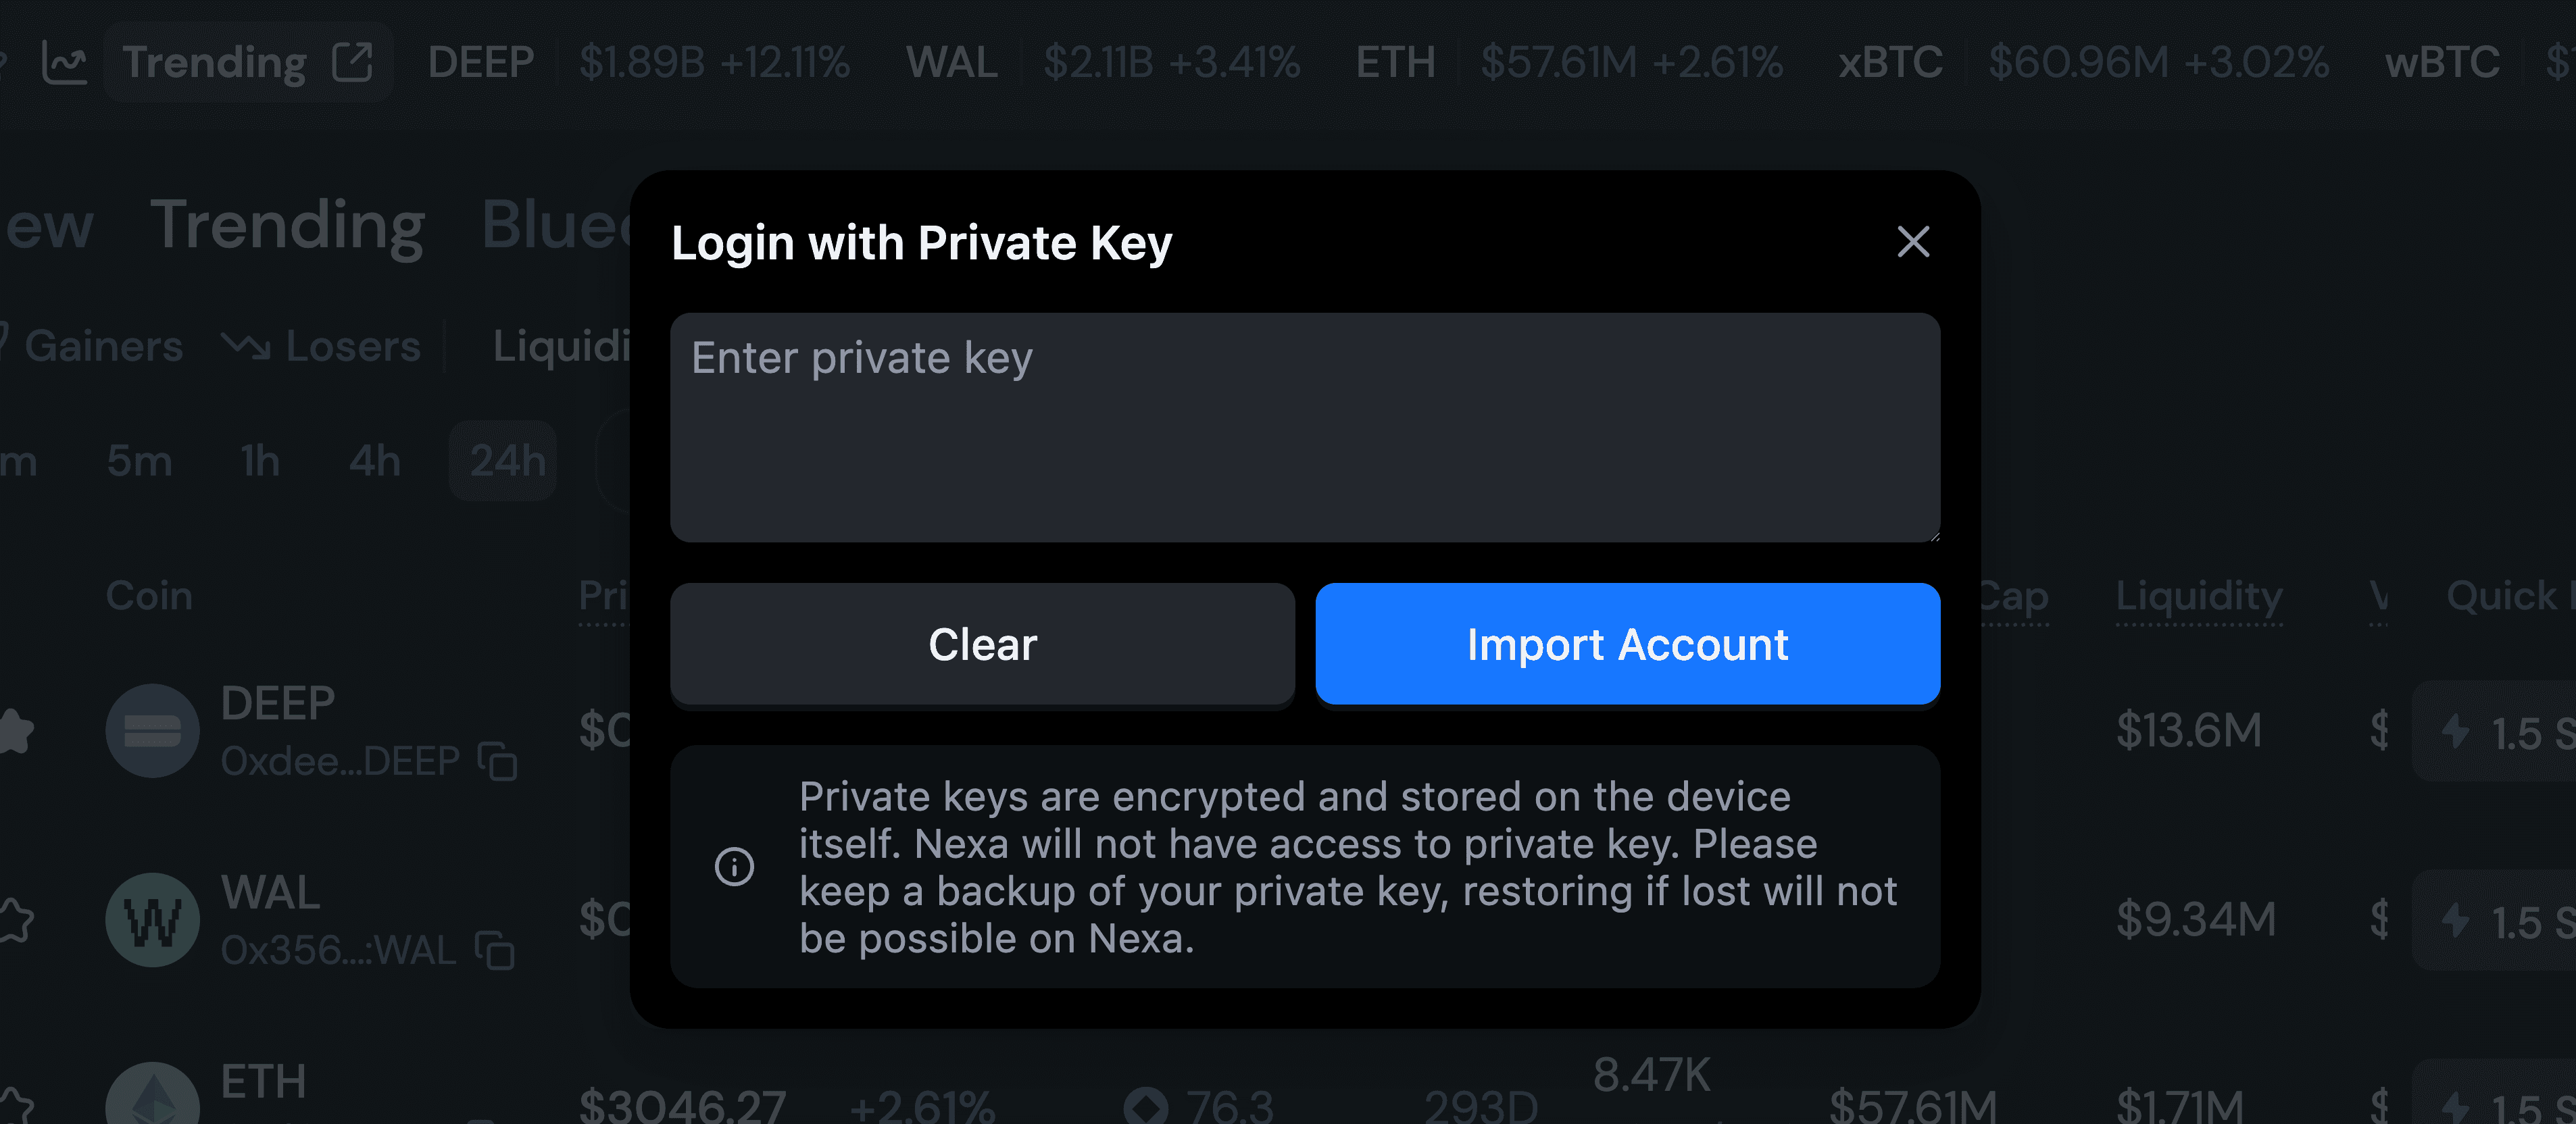The width and height of the screenshot is (2576, 1124).
Task: Copy the DEEP token contract address
Action: (x=497, y=761)
